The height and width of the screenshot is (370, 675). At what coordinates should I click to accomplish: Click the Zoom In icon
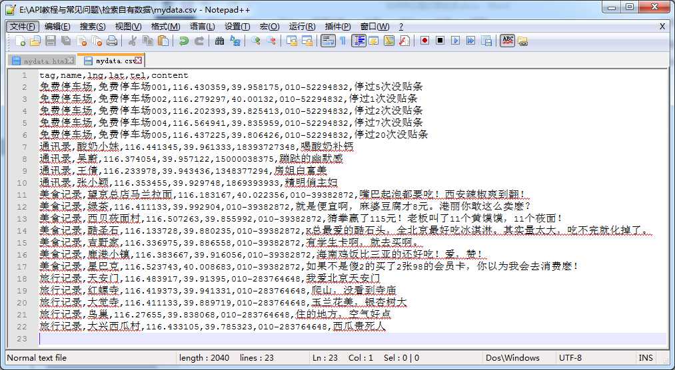(256, 41)
